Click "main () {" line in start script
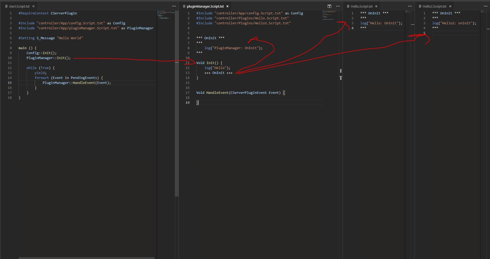This screenshot has height=259, width=490. point(27,48)
